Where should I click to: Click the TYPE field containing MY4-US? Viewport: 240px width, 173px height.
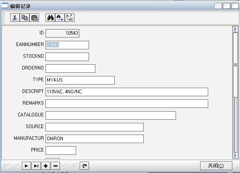pyautogui.click(x=80, y=80)
